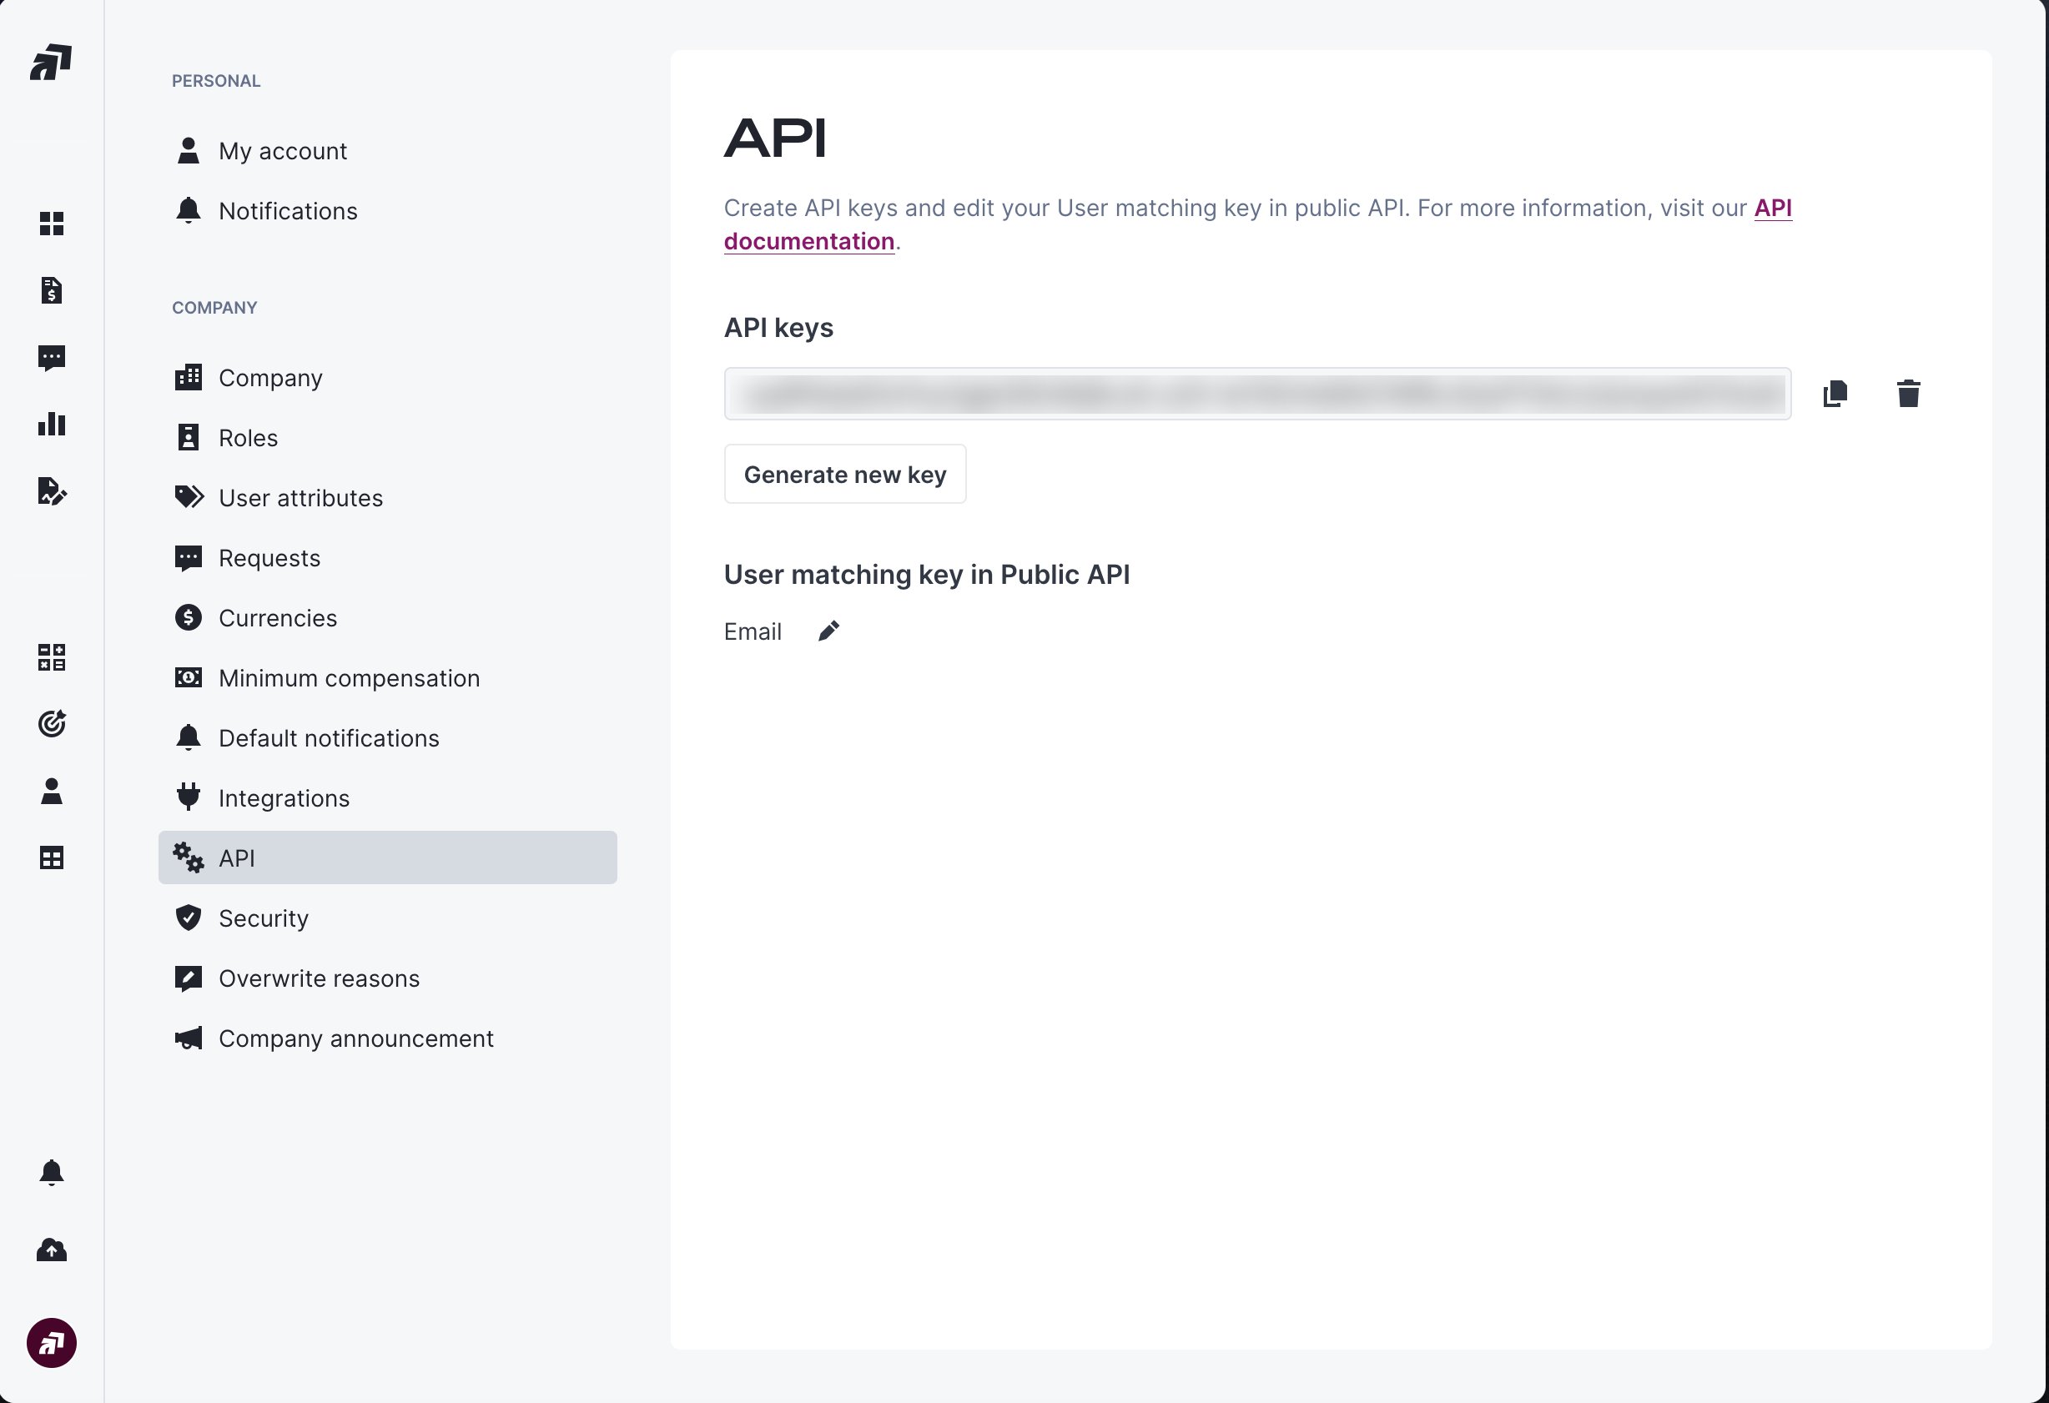Copy the API key with copy icon
Viewport: 2049px width, 1403px height.
click(1835, 393)
